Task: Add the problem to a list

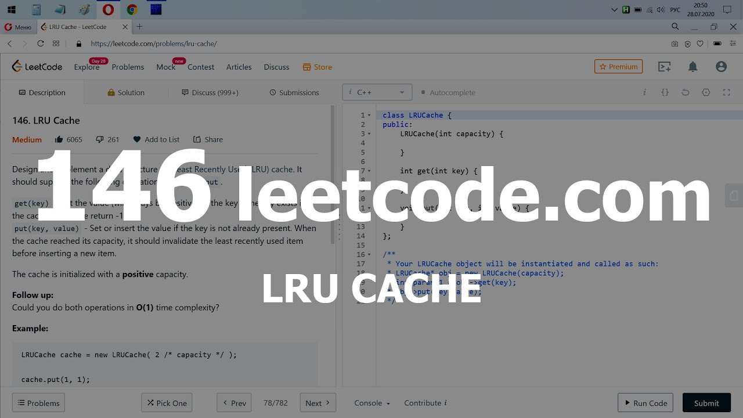Action: (156, 139)
